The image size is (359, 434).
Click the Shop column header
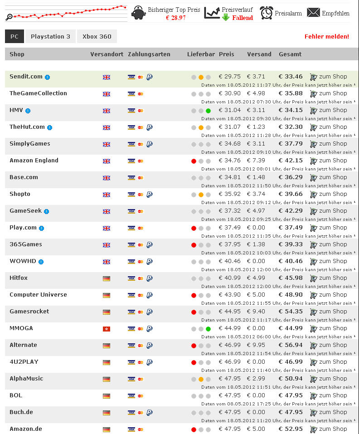(17, 54)
